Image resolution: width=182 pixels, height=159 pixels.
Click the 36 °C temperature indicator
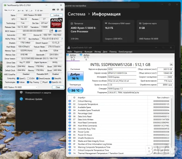[75, 90]
